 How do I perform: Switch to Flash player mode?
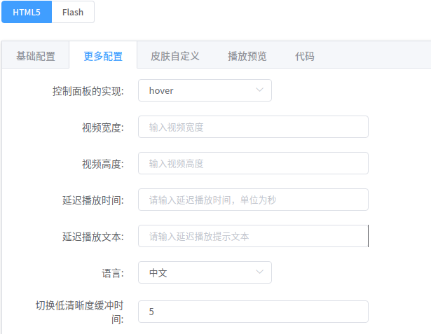coord(73,12)
